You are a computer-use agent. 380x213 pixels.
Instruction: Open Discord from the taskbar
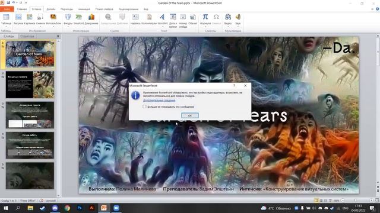pos(55,208)
